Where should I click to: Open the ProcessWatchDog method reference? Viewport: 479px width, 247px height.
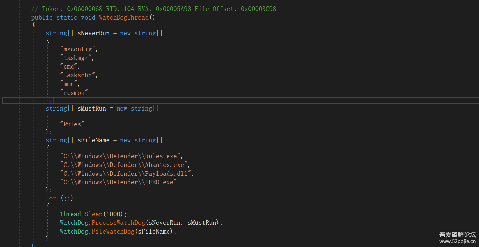118,223
